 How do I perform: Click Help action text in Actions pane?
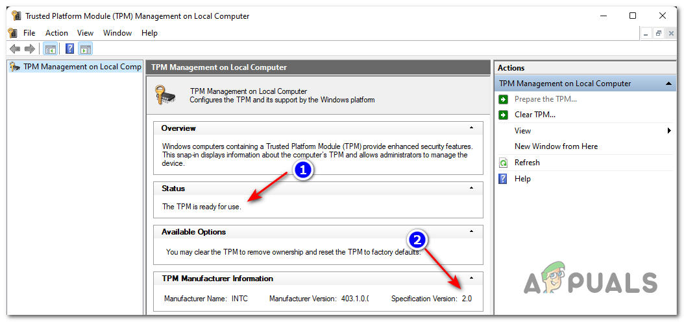click(522, 179)
